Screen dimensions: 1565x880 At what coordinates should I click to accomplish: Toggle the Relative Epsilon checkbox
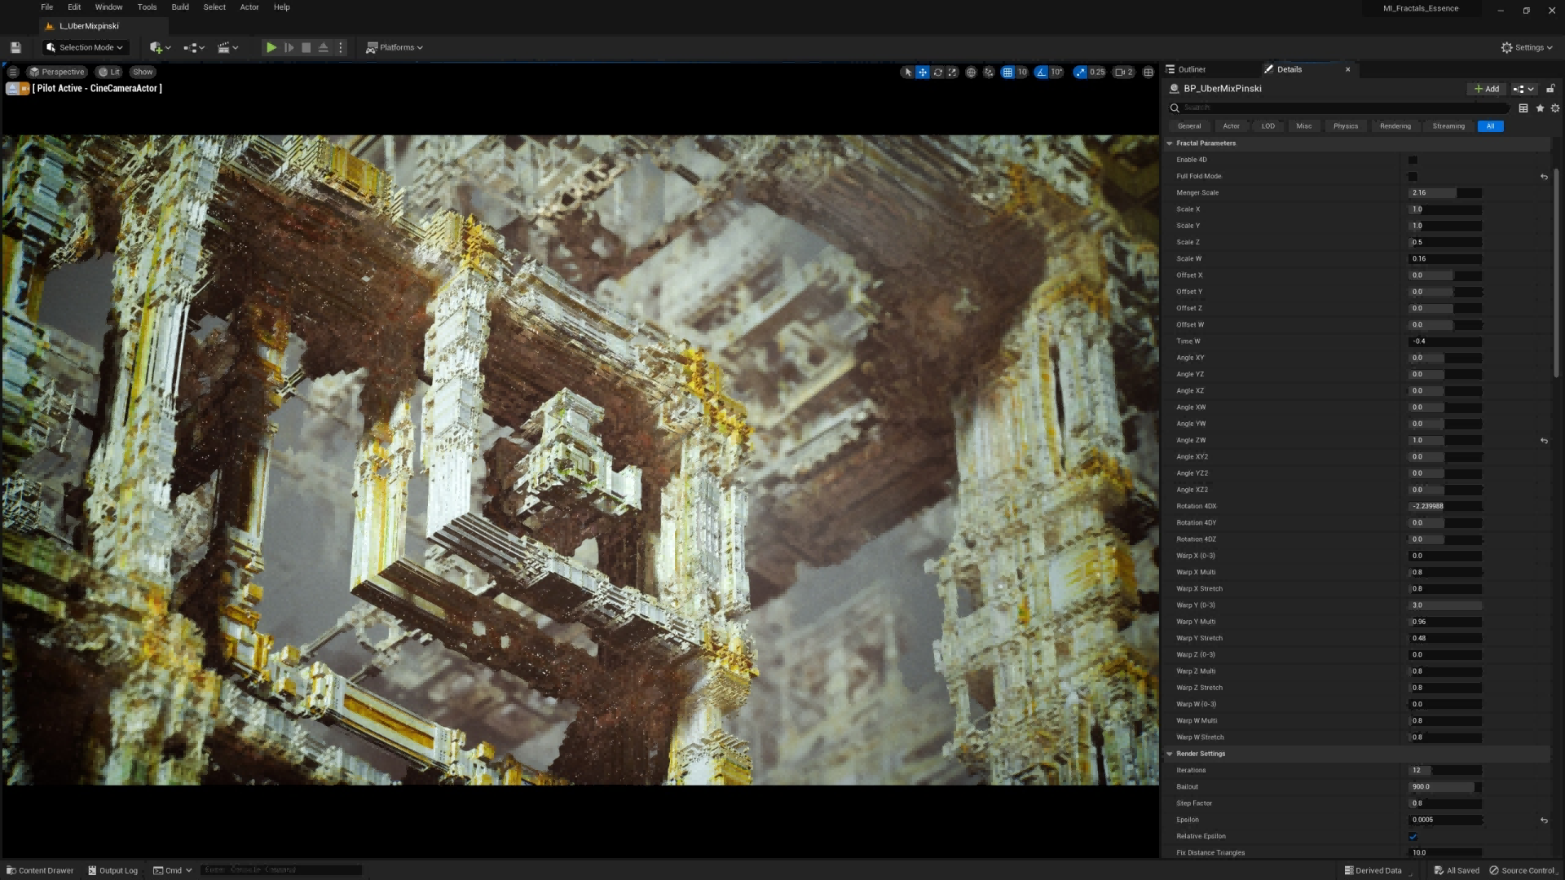[1413, 836]
